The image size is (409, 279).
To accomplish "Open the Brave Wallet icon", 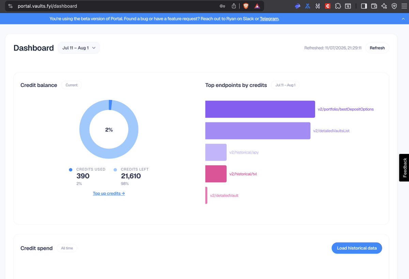I will [374, 6].
